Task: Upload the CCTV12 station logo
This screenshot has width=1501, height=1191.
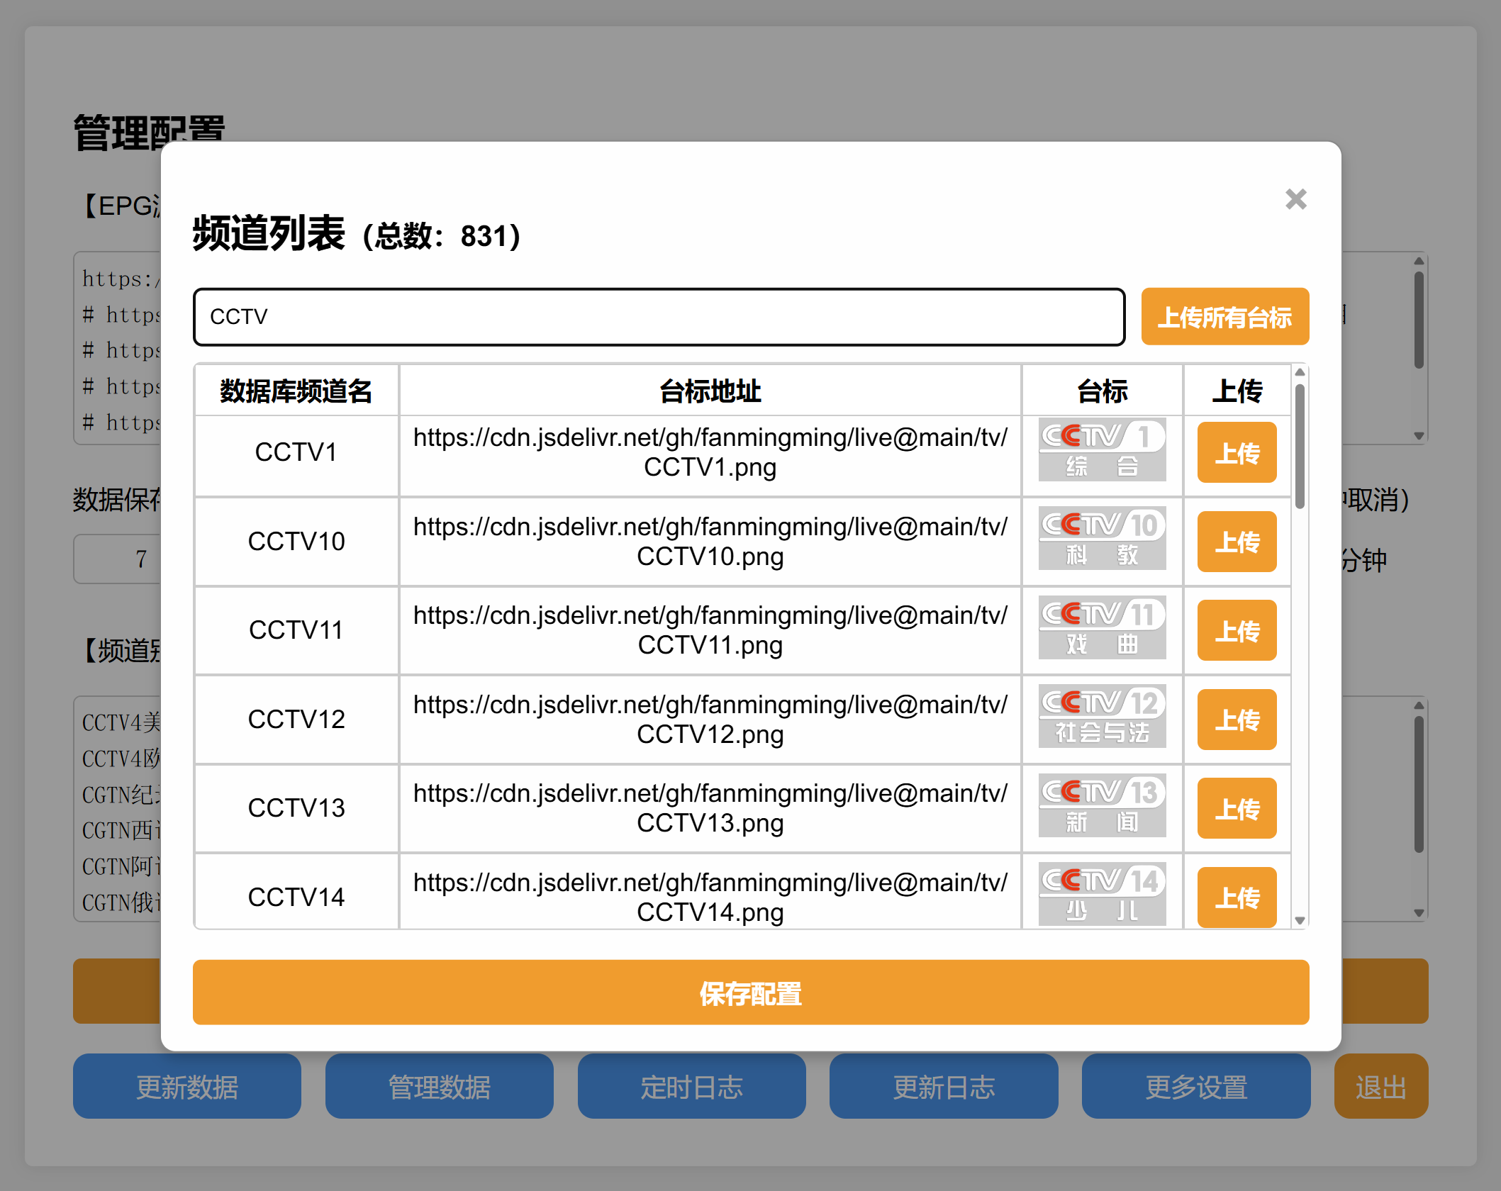Action: point(1237,720)
